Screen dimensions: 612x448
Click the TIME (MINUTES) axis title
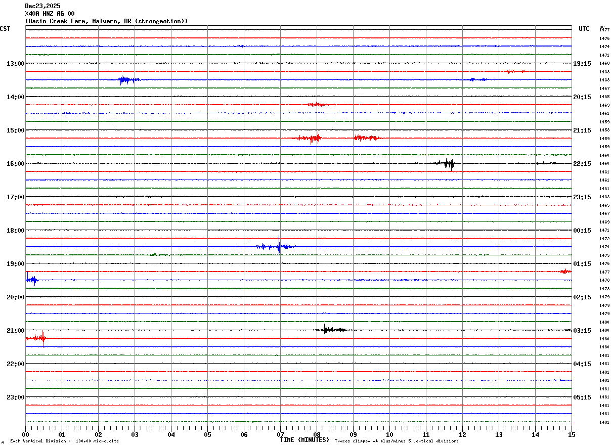tap(304, 440)
